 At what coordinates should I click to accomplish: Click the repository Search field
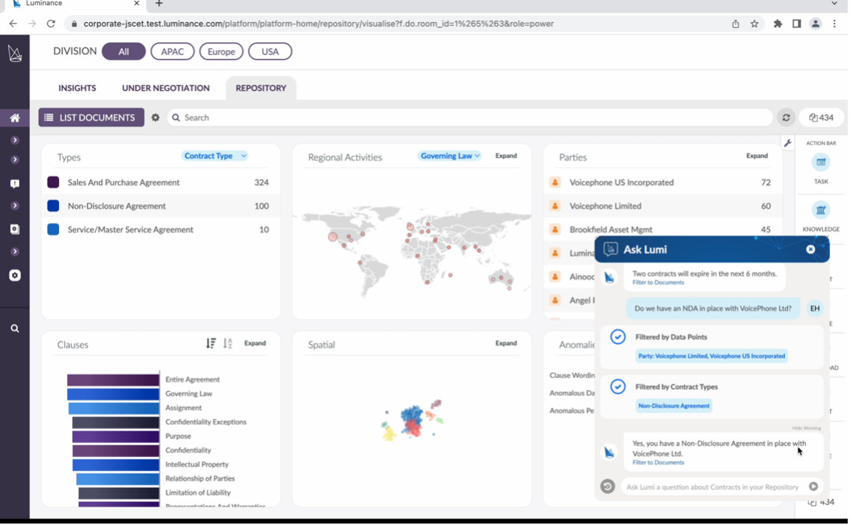pyautogui.click(x=470, y=117)
